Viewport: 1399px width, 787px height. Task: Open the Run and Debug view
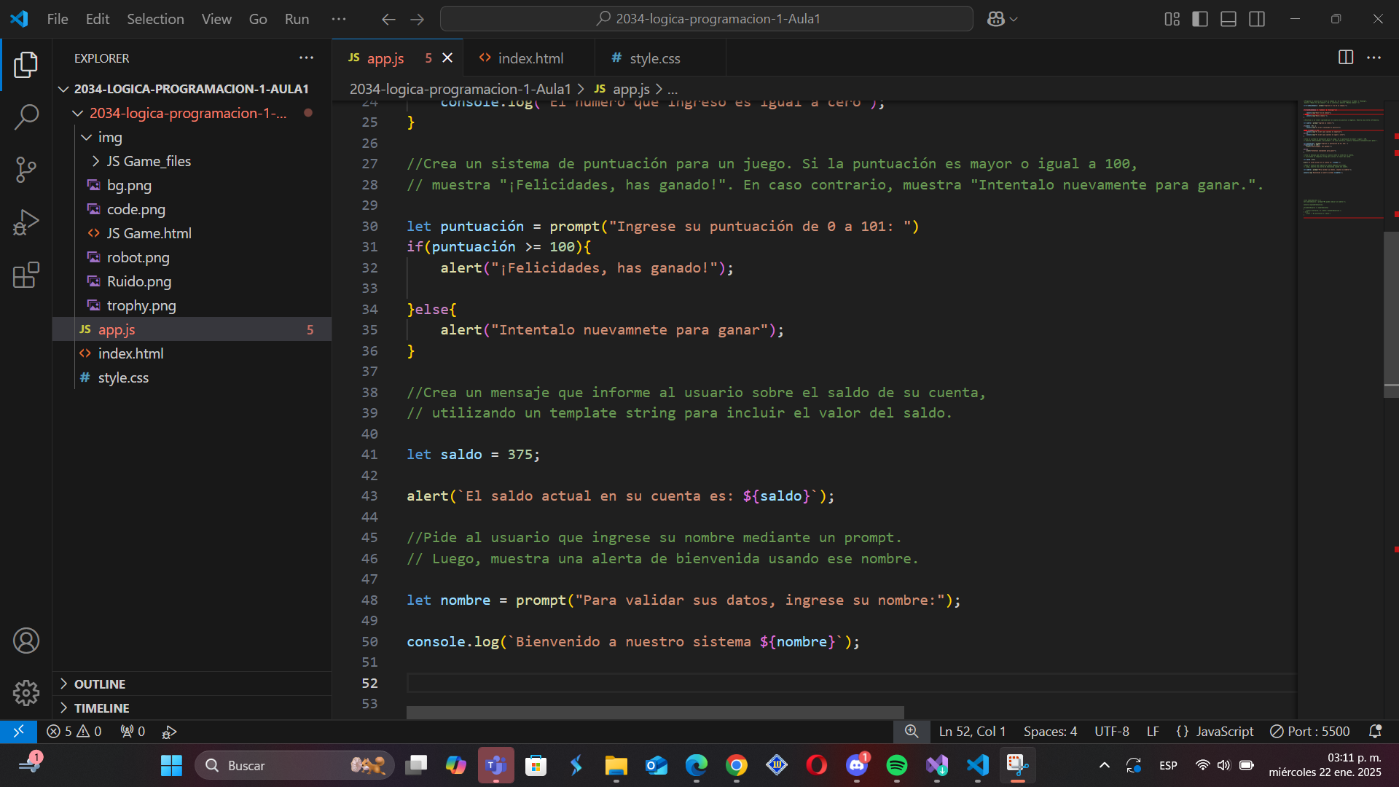tap(26, 222)
